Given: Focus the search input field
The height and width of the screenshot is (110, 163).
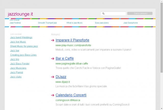Looking at the screenshot, I should click(x=113, y=14).
